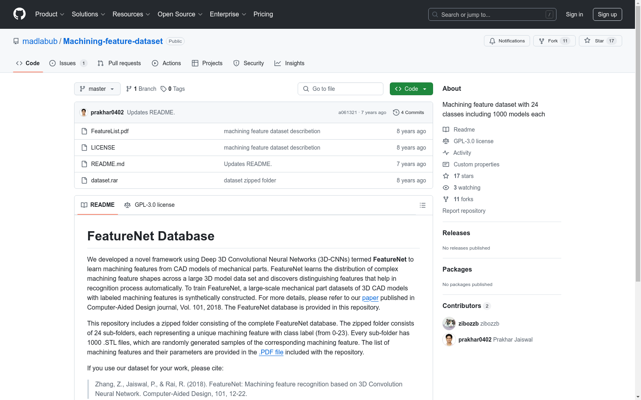Click the fork icon beside 11 forks
Screen dimensions: 641x400
[446, 199]
